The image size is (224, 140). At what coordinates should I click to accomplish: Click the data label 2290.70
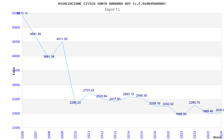194,102
